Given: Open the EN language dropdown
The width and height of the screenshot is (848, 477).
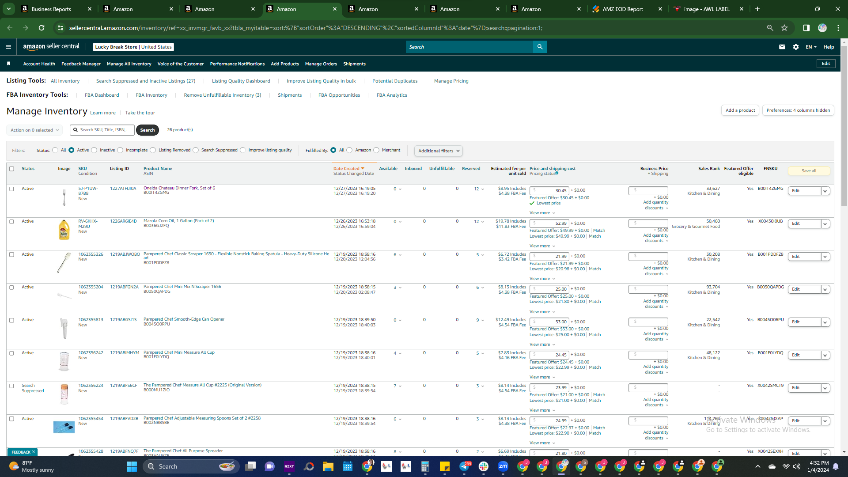Looking at the screenshot, I should (x=811, y=47).
